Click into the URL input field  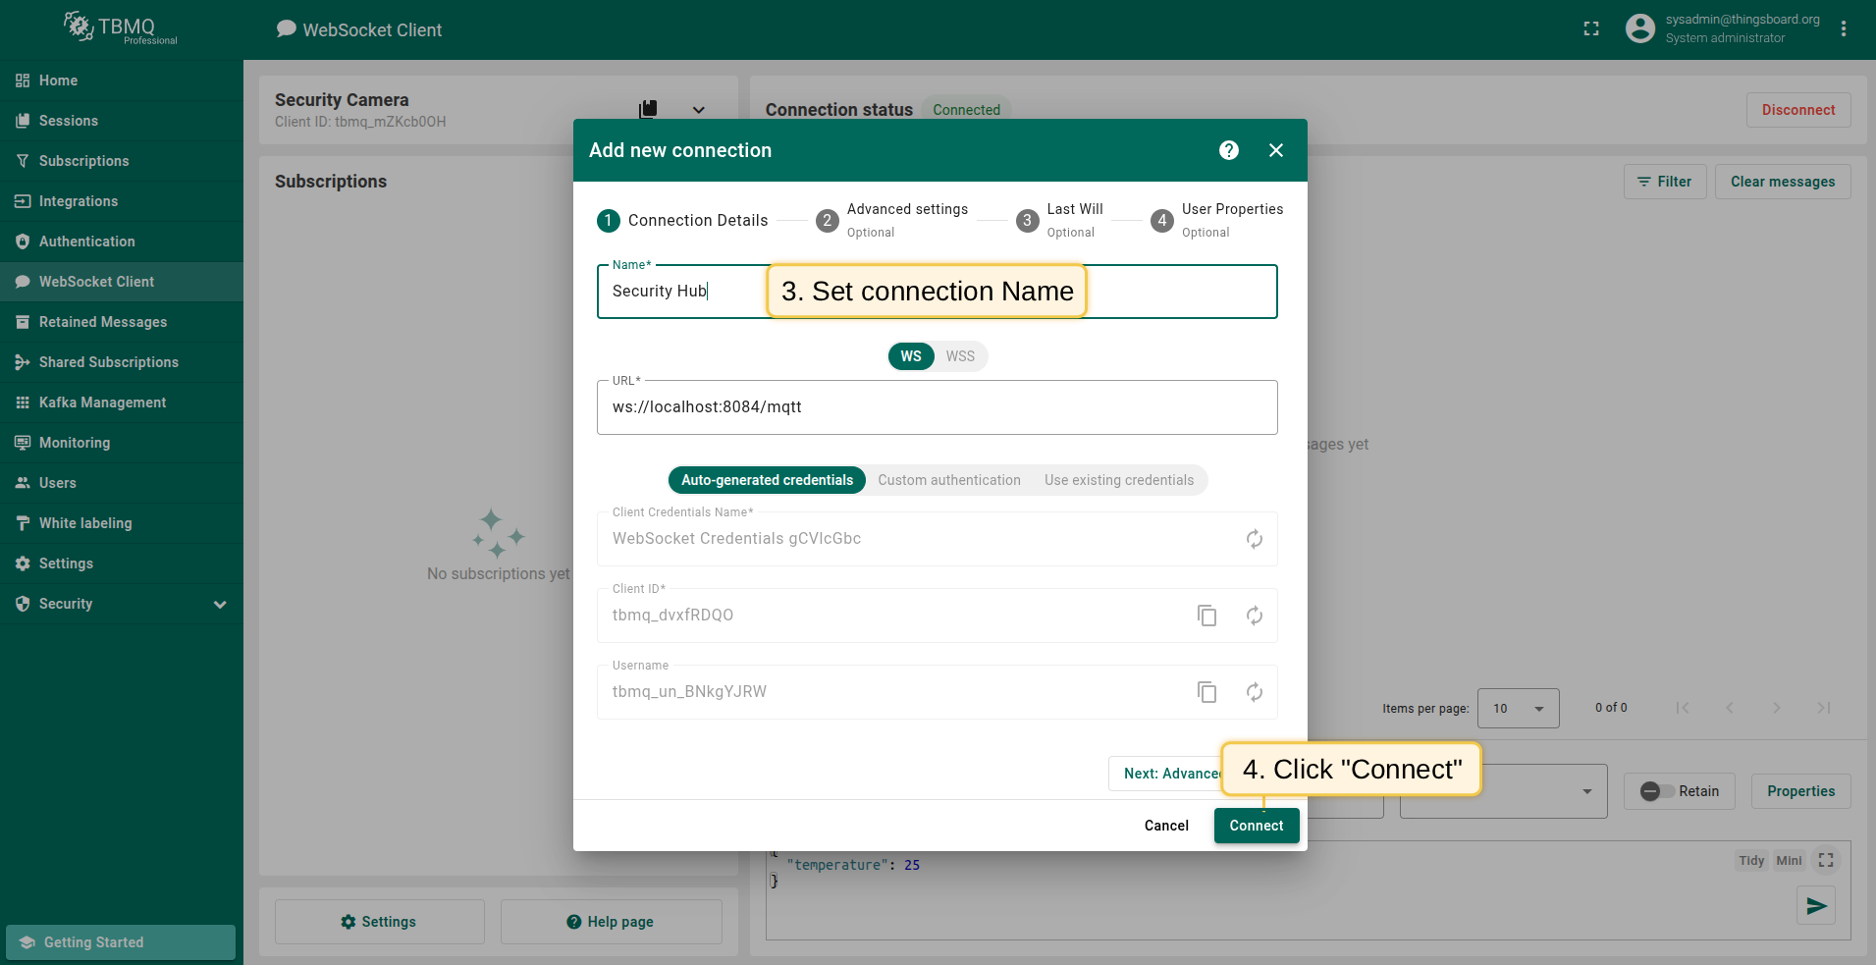coord(937,407)
